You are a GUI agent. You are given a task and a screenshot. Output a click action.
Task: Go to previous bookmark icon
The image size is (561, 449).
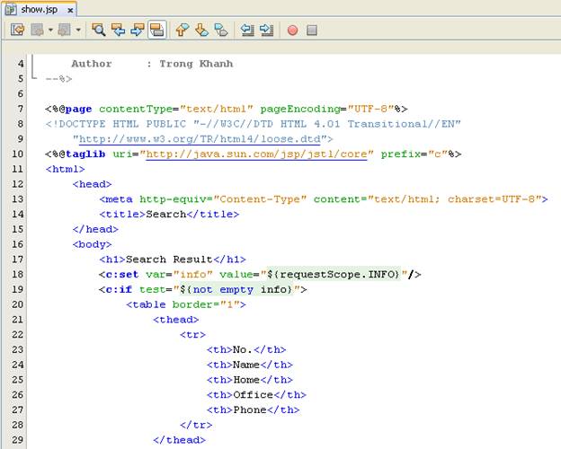pyautogui.click(x=183, y=30)
